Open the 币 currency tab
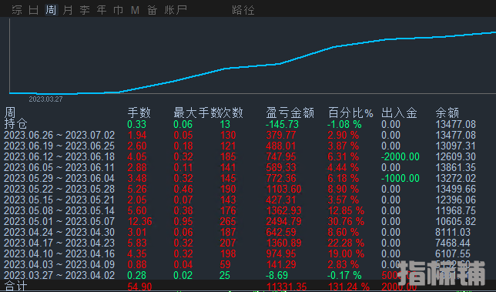 [119, 10]
